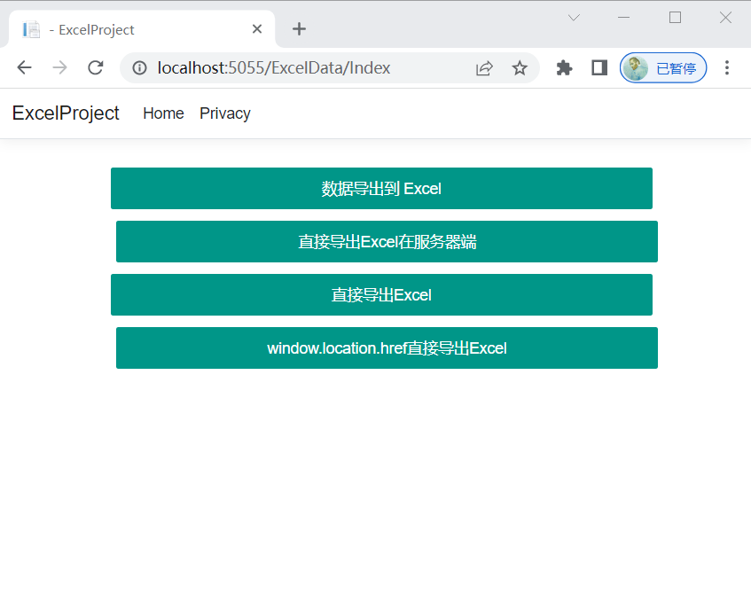Click the 数据导出到 Excel button
This screenshot has width=751, height=609.
click(x=381, y=188)
